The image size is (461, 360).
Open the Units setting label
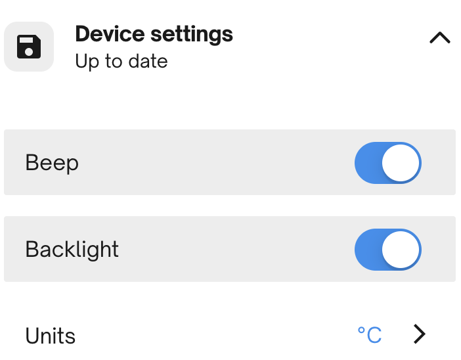(51, 336)
